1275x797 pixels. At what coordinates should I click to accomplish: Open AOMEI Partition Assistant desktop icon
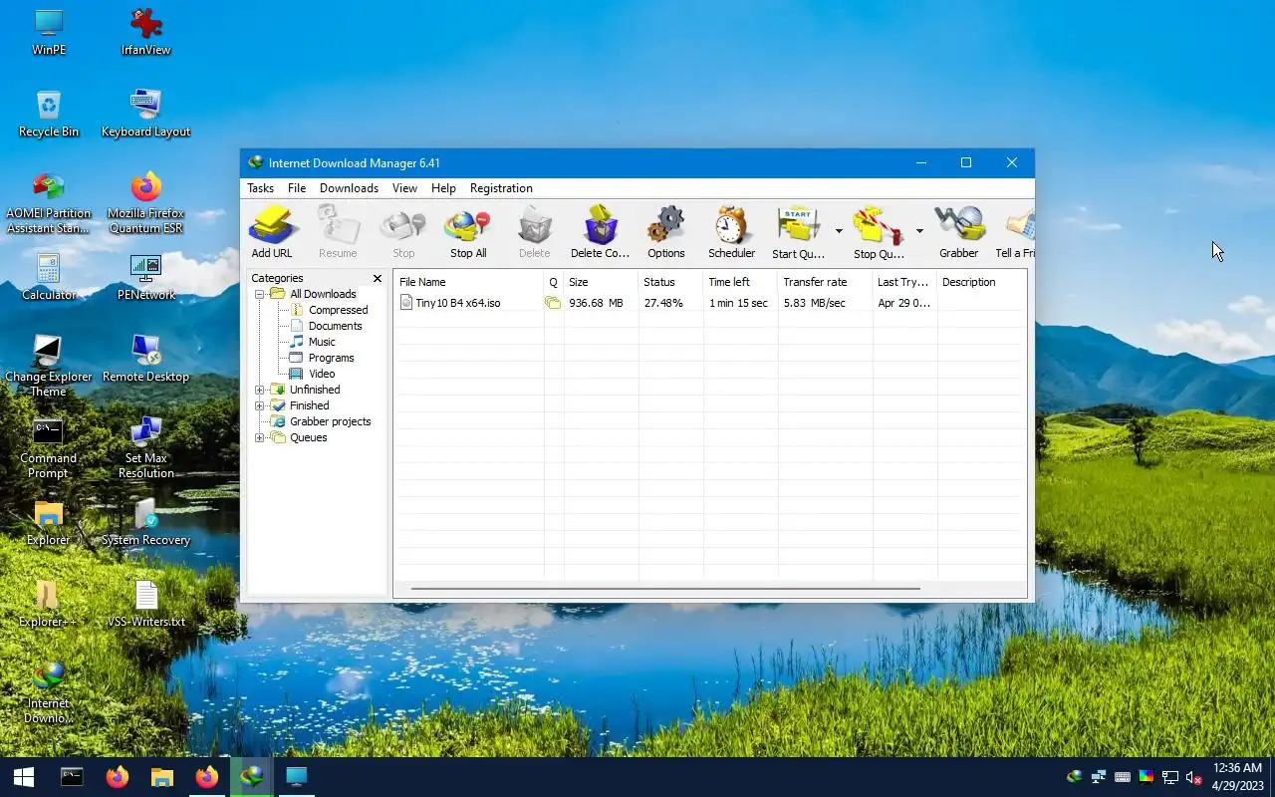click(48, 203)
